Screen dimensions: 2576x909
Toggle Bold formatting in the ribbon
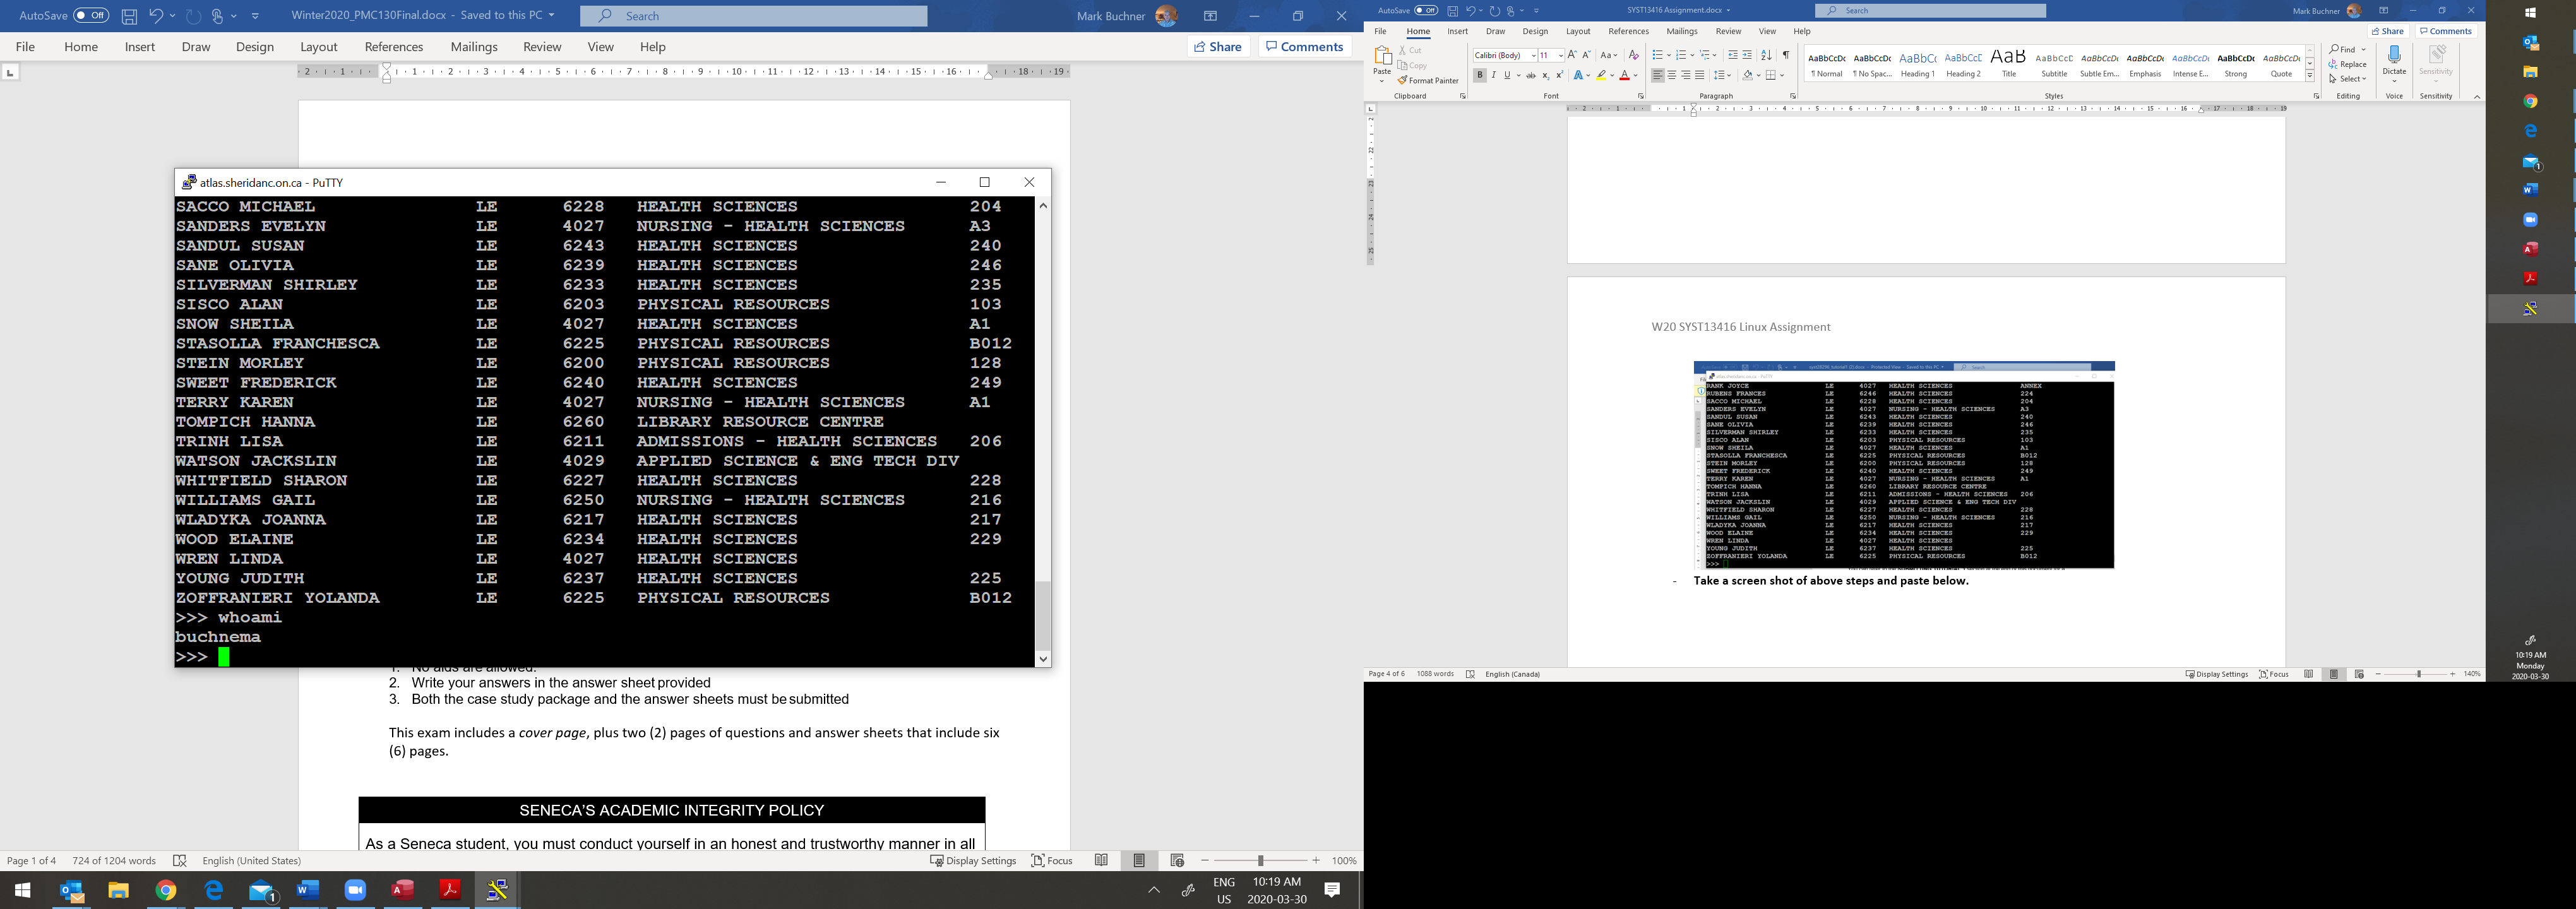[1479, 75]
